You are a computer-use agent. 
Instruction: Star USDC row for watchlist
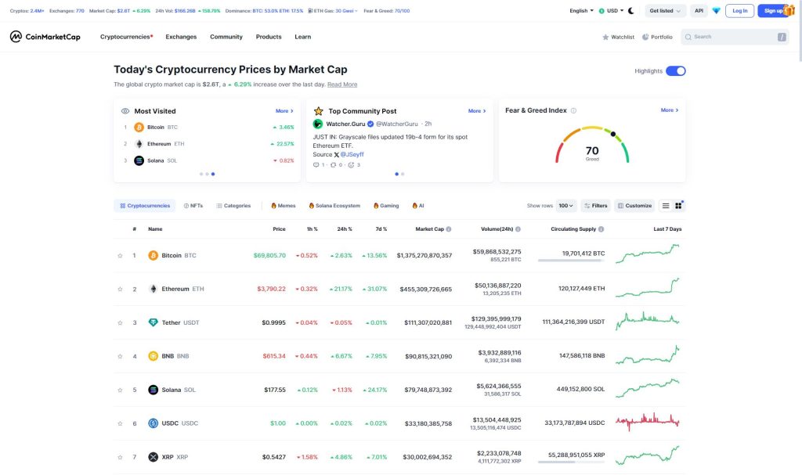(x=120, y=423)
